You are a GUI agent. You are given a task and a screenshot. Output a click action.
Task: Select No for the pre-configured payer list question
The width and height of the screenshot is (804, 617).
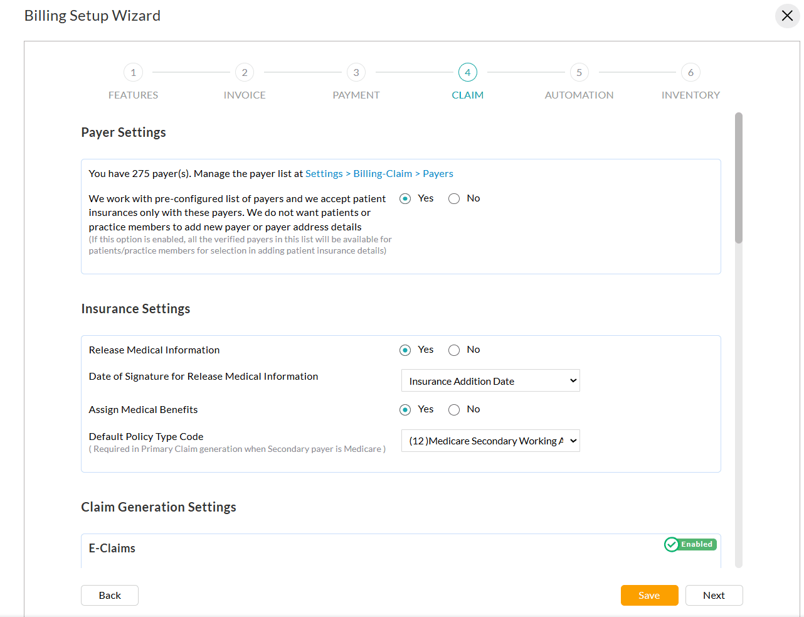click(454, 198)
